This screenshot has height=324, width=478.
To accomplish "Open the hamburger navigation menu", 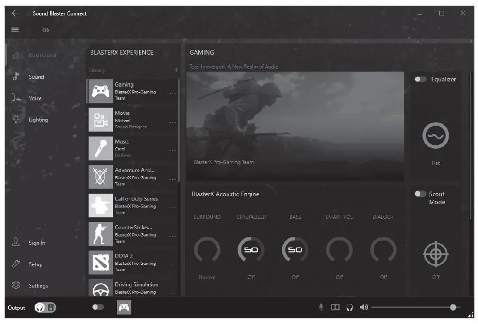I will 15,29.
